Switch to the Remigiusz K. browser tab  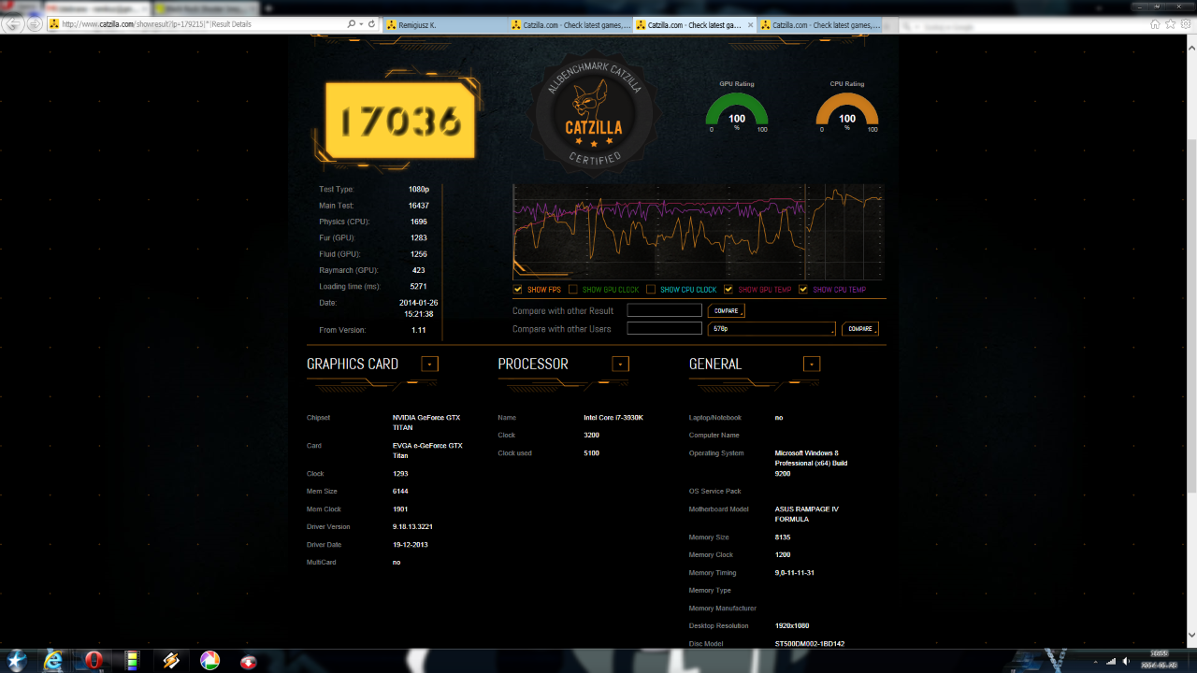(x=444, y=24)
